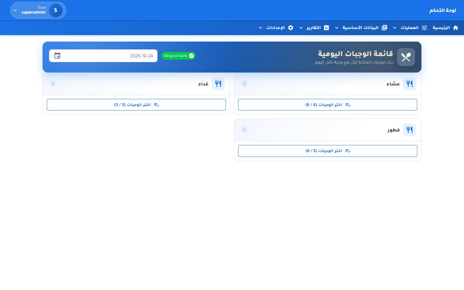
Task: Click the superadmin username text
Action: [x=34, y=13]
